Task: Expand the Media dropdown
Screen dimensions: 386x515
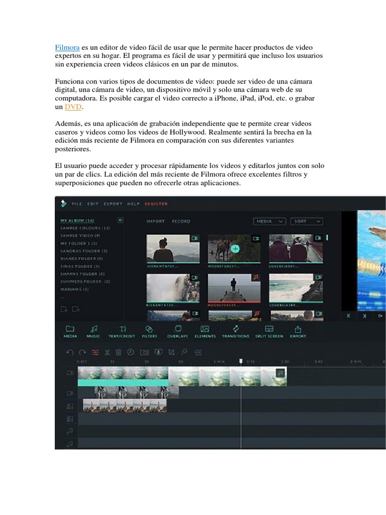Action: [x=270, y=221]
